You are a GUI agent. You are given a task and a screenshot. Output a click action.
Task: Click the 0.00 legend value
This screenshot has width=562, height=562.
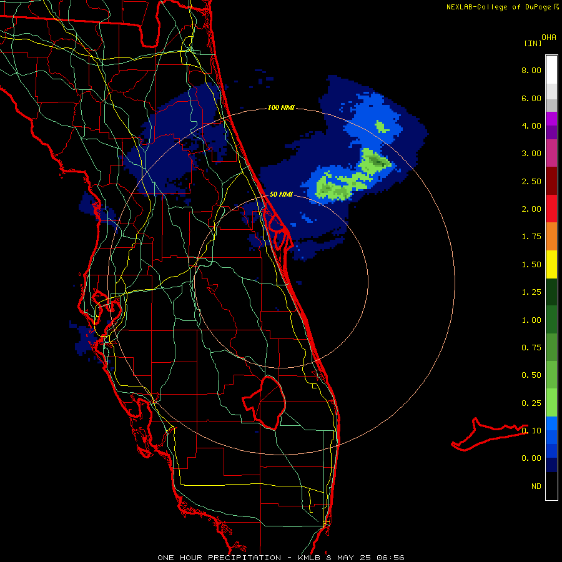point(531,458)
